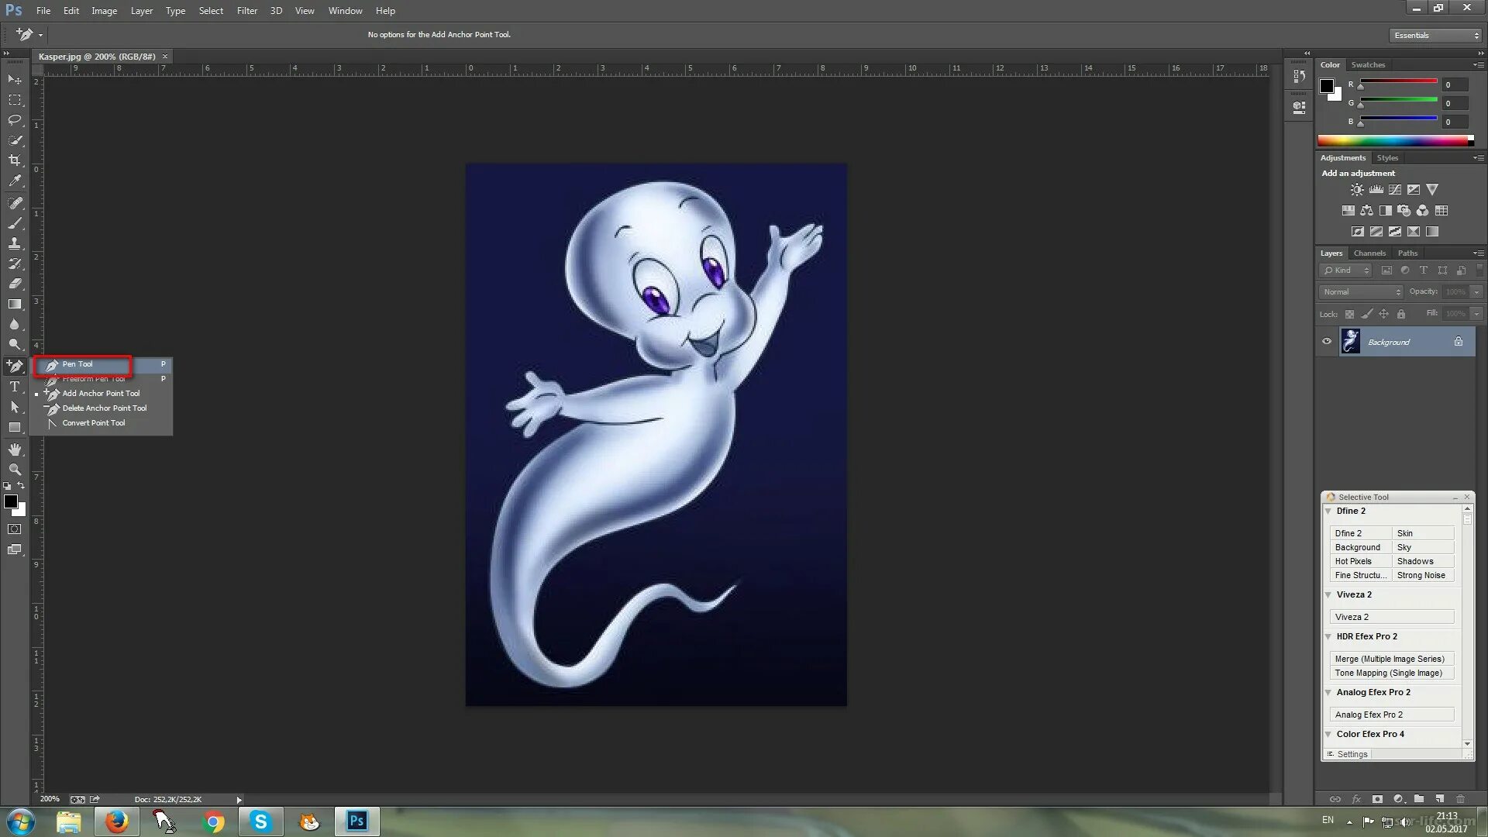This screenshot has height=837, width=1488.
Task: Select the Rectangular Marquee tool
Action: pos(15,100)
